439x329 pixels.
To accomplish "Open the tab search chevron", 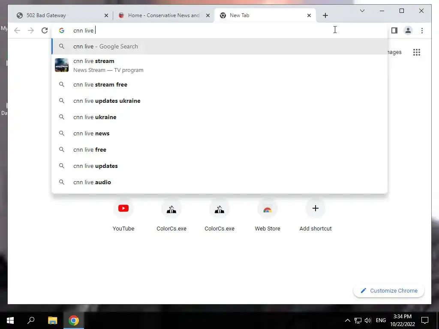I will pyautogui.click(x=362, y=11).
